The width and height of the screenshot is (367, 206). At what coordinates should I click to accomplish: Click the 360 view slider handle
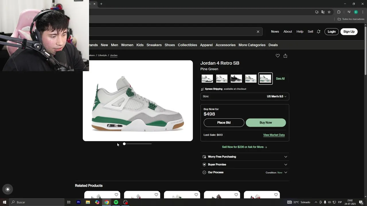[x=124, y=144]
